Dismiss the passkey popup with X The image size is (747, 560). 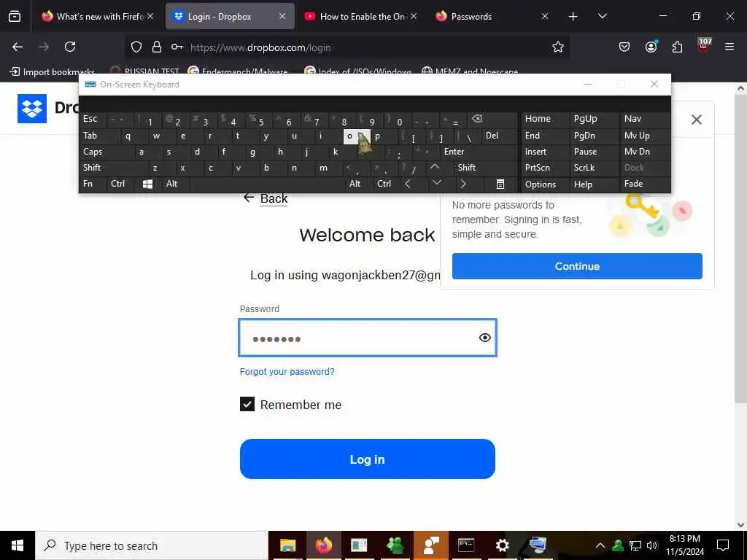(696, 120)
